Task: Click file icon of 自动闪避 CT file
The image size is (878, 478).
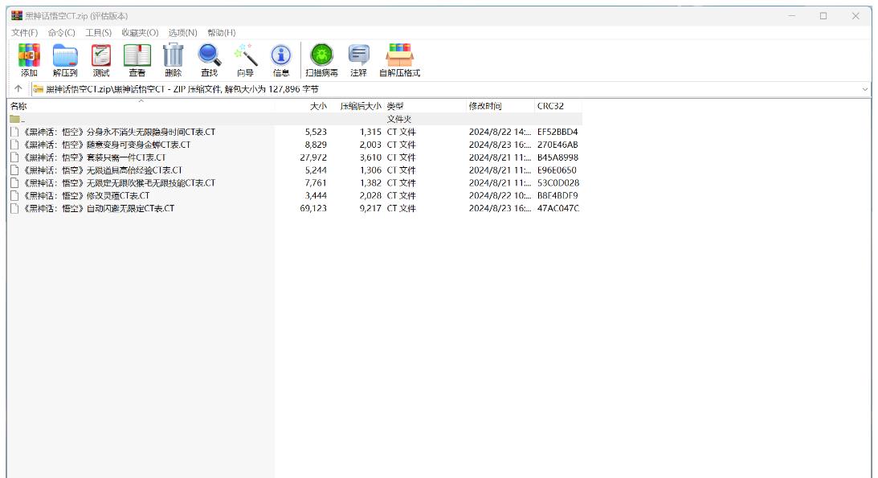Action: tap(14, 208)
